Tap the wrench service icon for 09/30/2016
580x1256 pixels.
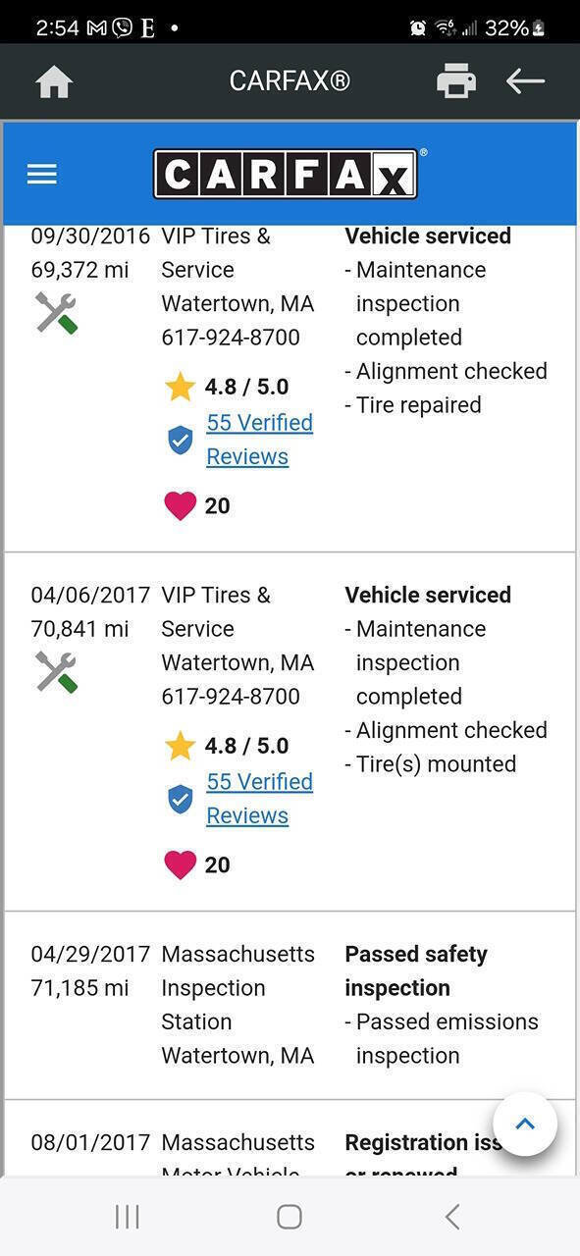(56, 313)
